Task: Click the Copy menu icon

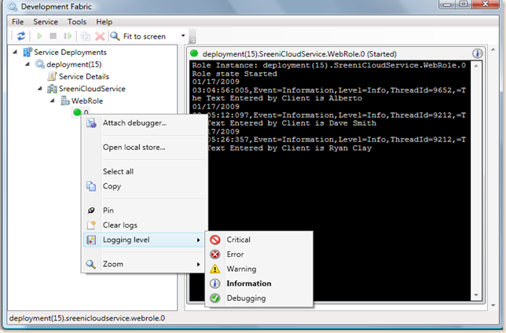Action: tap(91, 186)
